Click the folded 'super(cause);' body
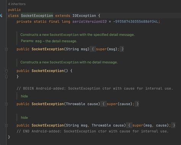181x145 pixels. click(120, 104)
